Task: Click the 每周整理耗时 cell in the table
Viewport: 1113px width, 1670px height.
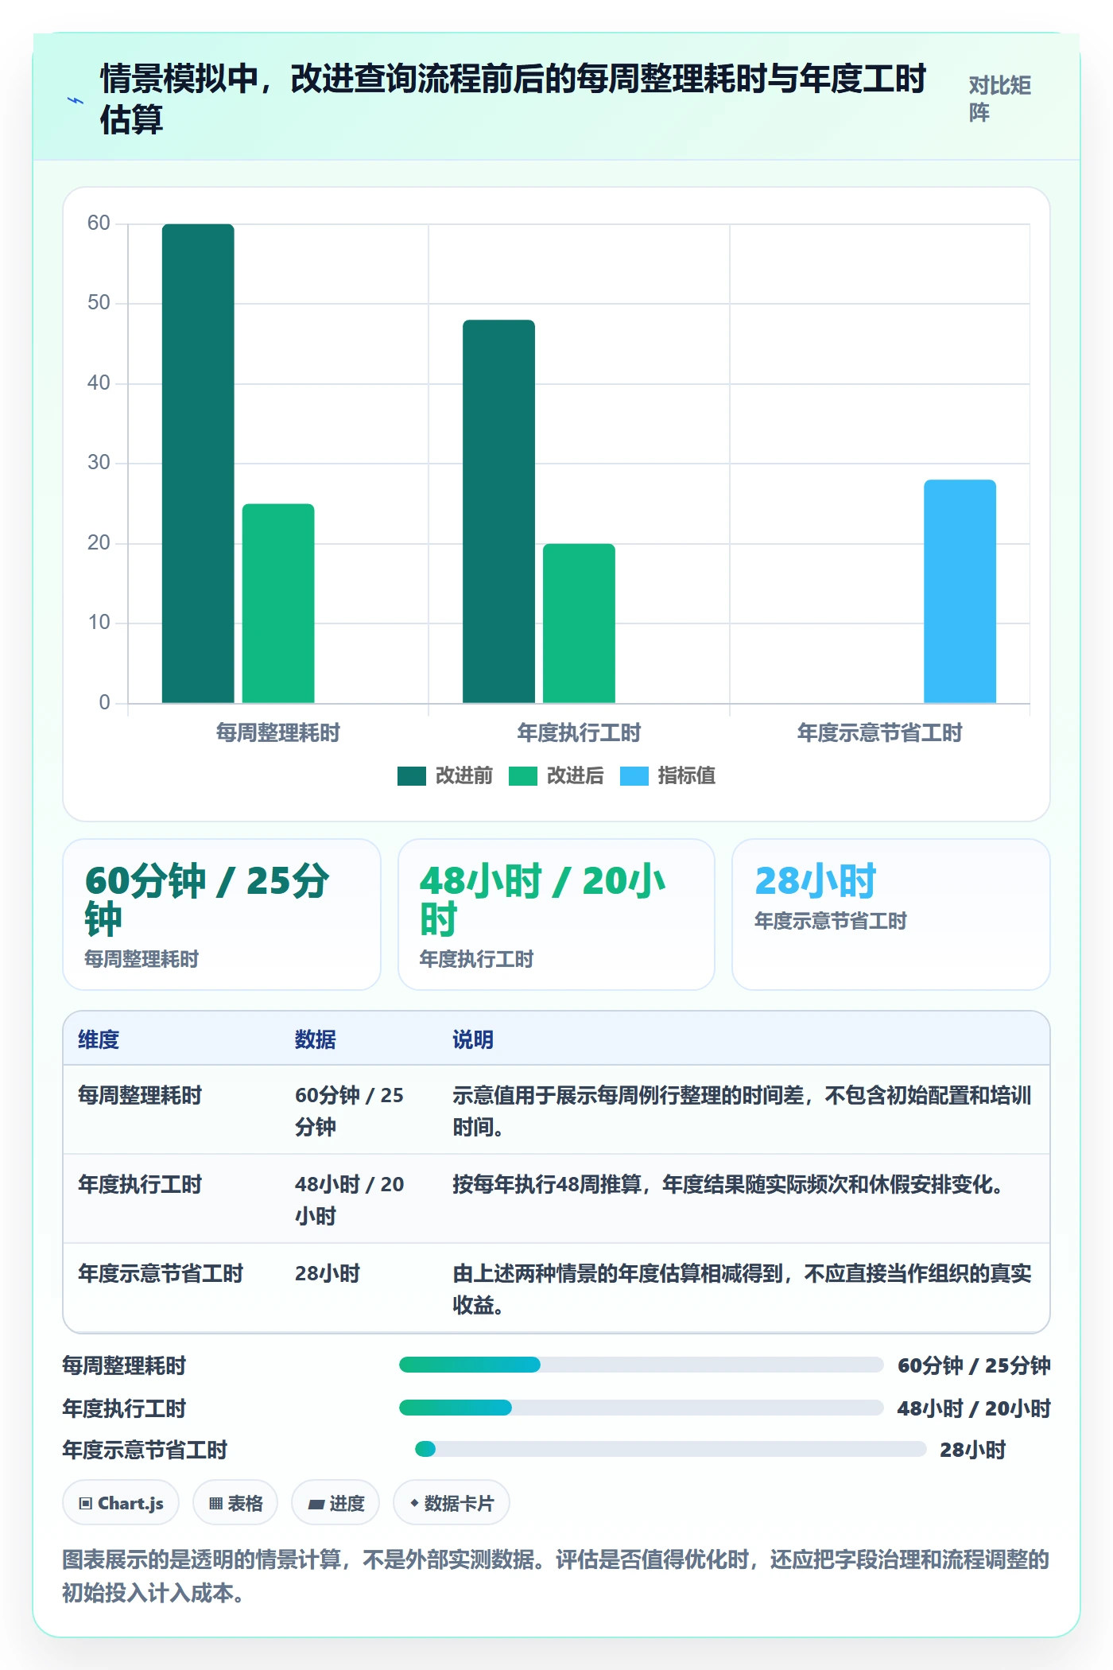Action: click(x=140, y=1095)
